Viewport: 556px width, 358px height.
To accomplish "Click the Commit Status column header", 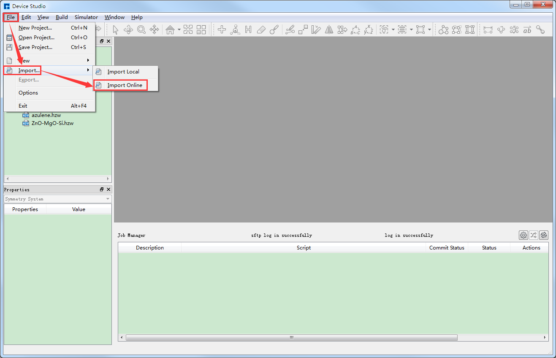I will (447, 248).
